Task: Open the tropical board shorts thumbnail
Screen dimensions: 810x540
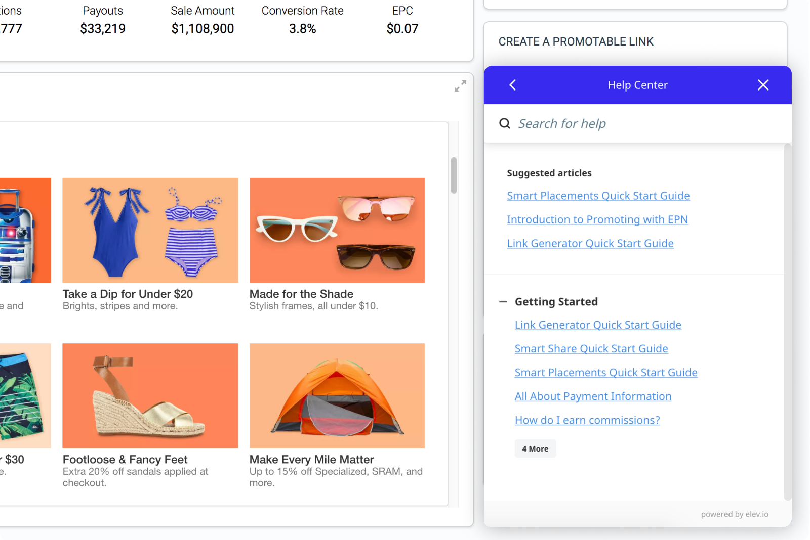Action: (x=25, y=396)
